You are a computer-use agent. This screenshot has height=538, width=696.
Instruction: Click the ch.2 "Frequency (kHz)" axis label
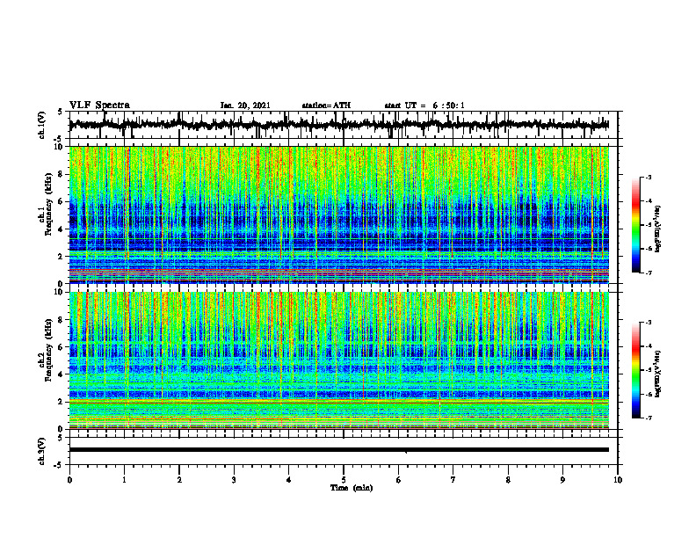click(48, 350)
